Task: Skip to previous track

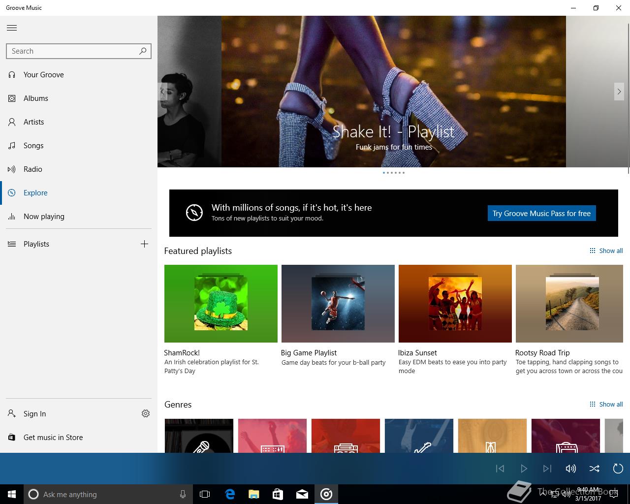Action: pos(500,469)
